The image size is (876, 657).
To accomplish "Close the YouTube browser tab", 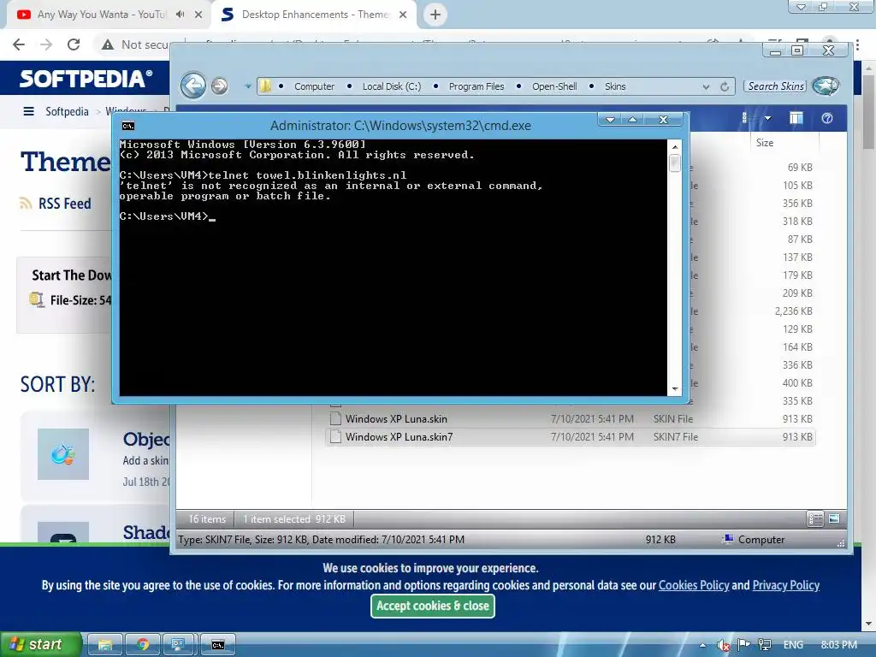I will click(198, 15).
